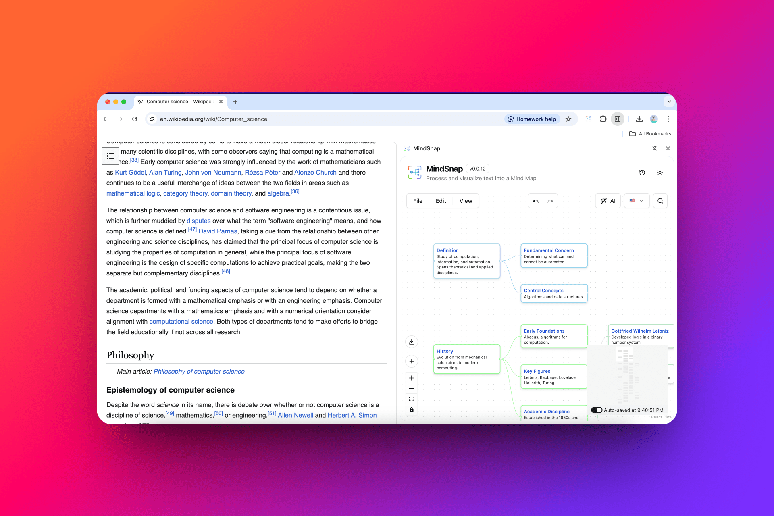Viewport: 774px width, 516px height.
Task: Undo the last mind map change
Action: (x=535, y=201)
